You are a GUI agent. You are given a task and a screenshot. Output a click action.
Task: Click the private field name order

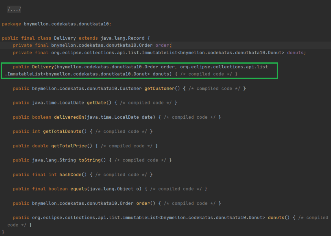click(162, 45)
